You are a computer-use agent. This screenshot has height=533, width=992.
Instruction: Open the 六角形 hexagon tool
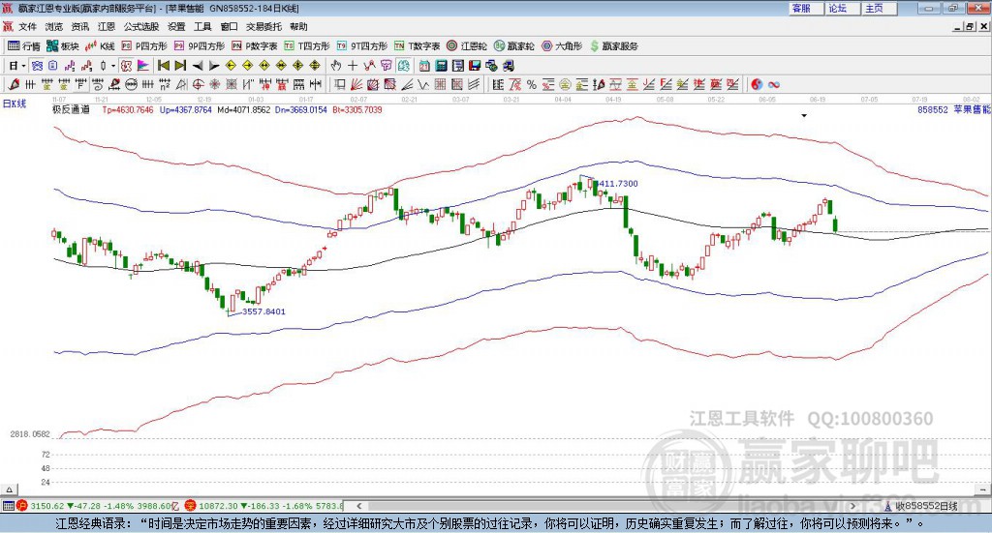point(562,46)
